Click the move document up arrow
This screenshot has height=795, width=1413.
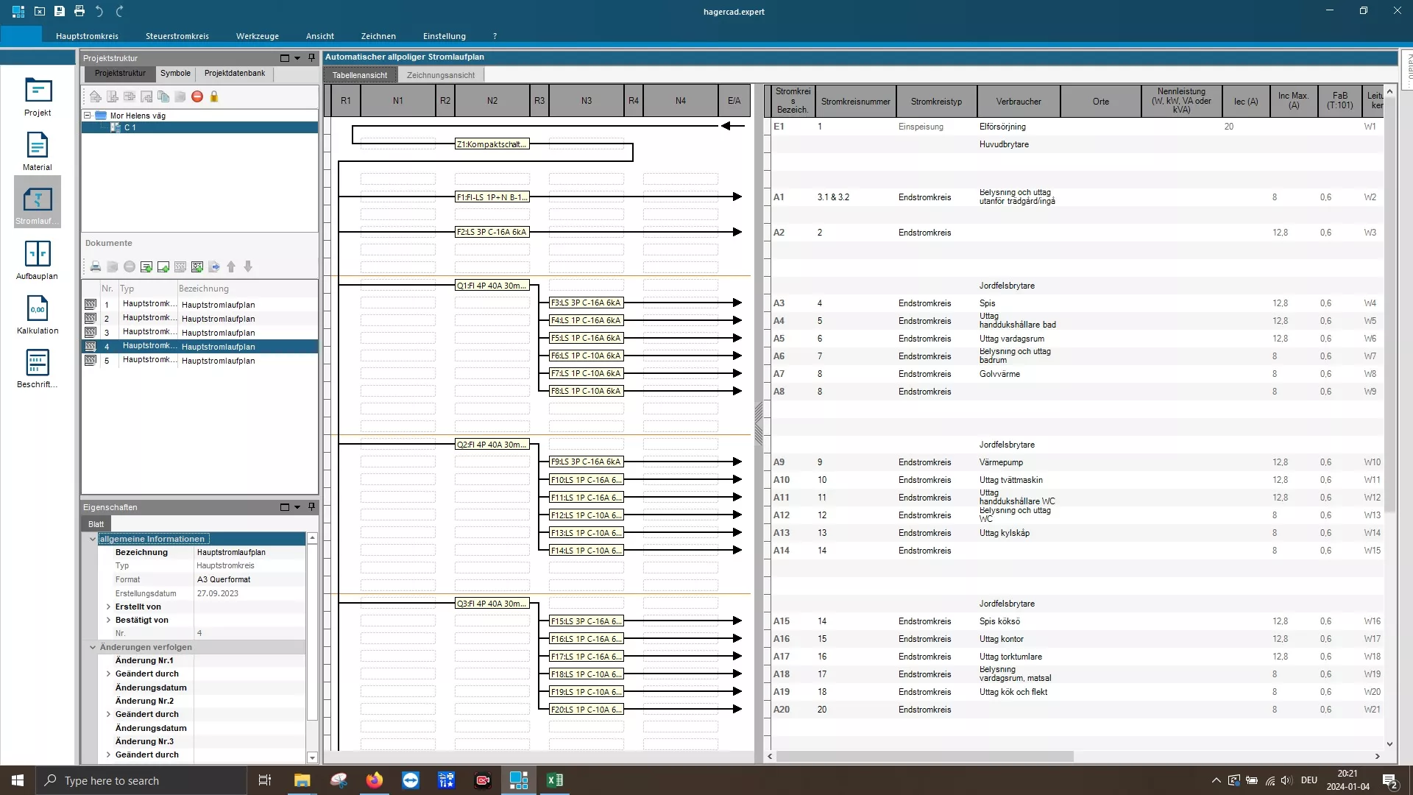[231, 266]
